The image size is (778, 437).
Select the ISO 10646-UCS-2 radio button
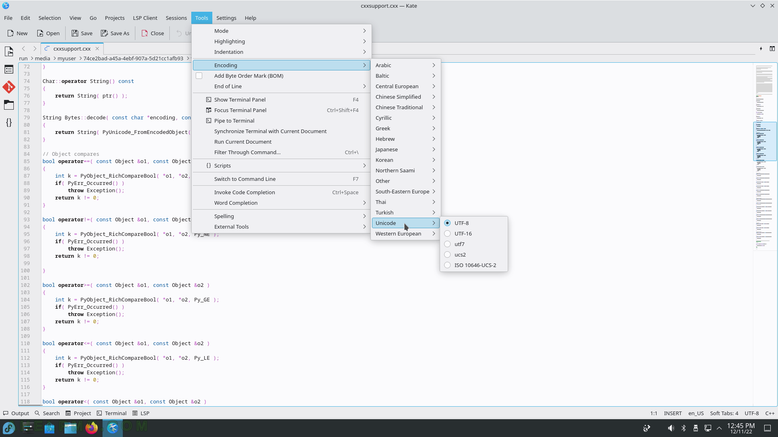point(447,265)
